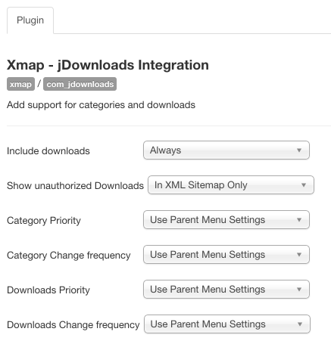The width and height of the screenshot is (331, 344).
Task: Open Category Change frequency dropdown
Action: point(226,255)
